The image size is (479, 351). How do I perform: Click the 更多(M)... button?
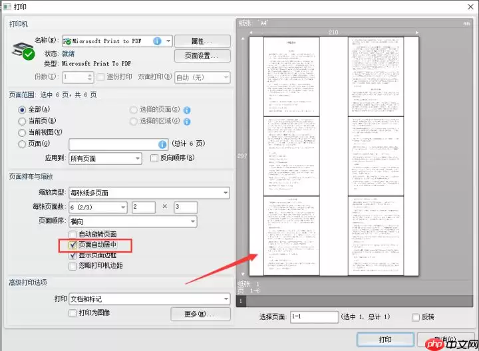201,314
